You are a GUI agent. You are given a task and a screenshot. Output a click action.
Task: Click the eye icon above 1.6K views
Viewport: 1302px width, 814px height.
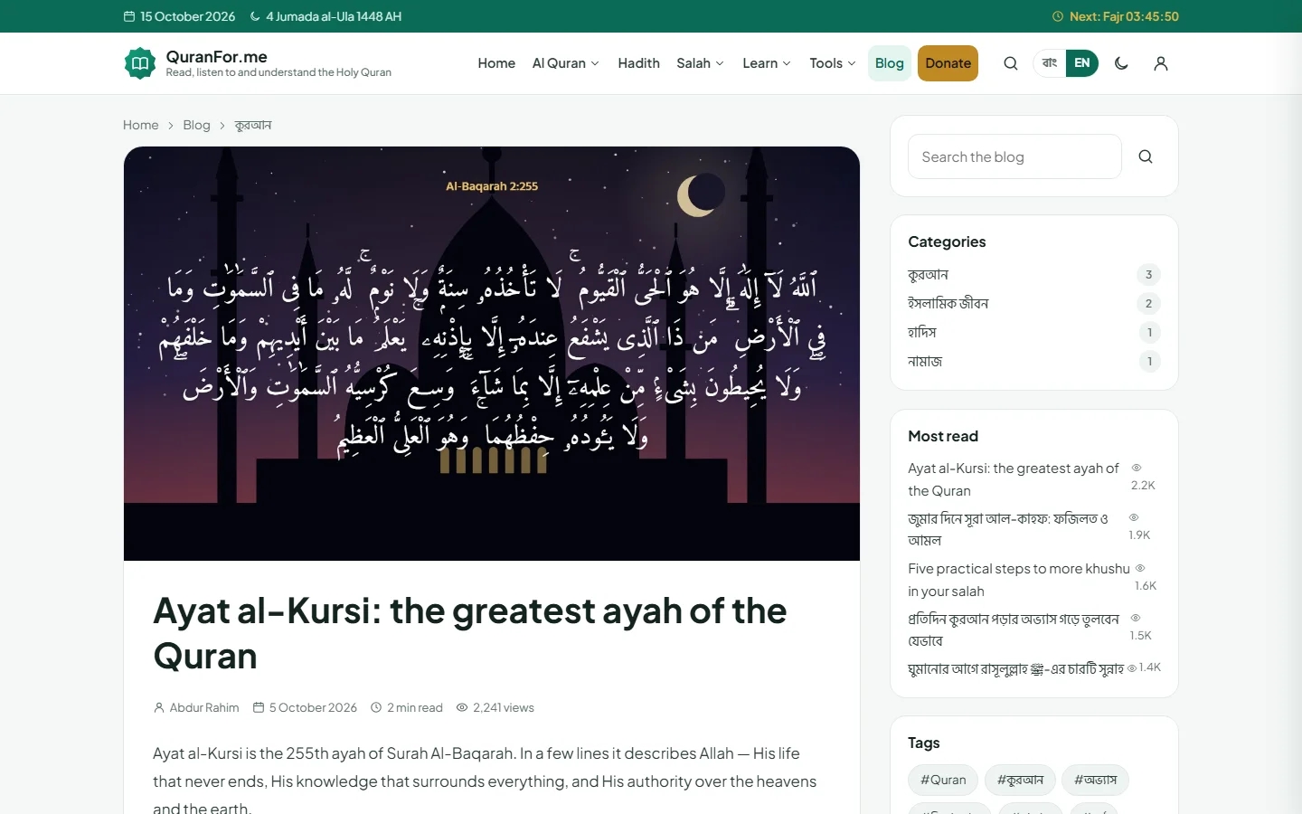pos(1140,568)
